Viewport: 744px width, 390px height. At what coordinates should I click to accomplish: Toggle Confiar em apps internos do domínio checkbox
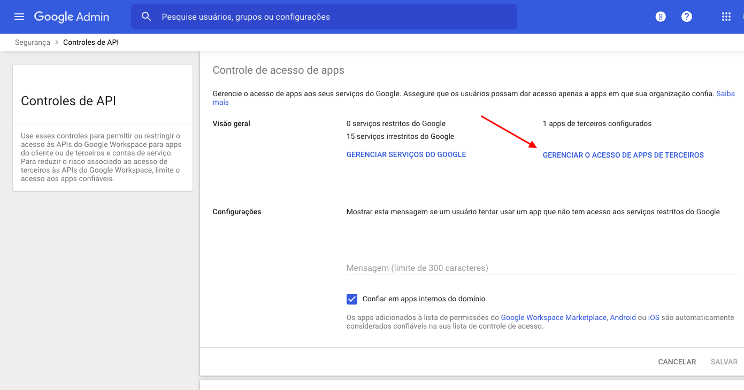click(351, 299)
